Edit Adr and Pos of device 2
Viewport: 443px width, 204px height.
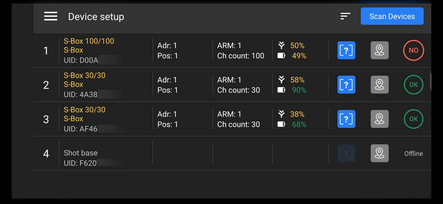(168, 85)
